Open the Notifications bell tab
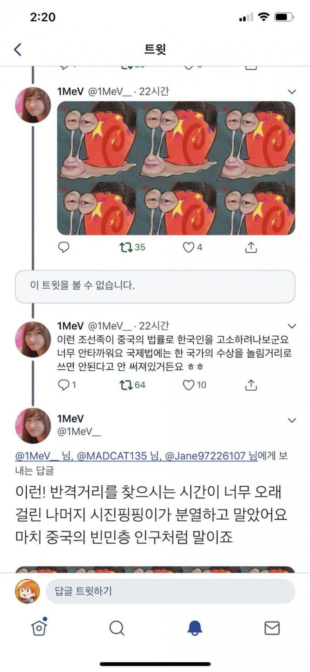The height and width of the screenshot is (672, 310). pos(195,628)
